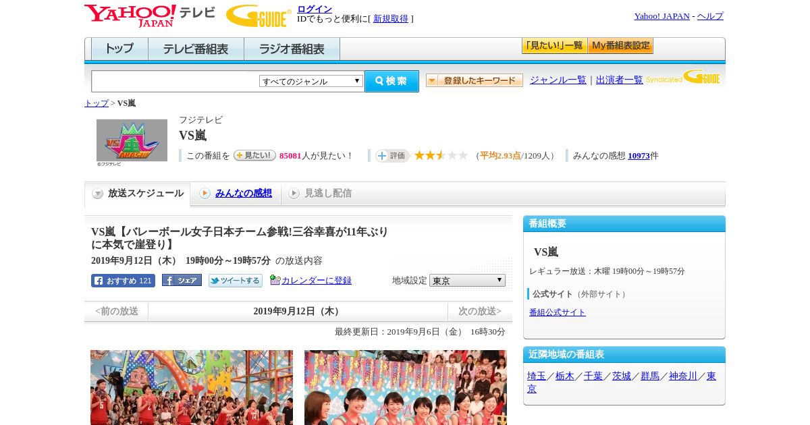Focus the program search text field
The image size is (810, 425).
(175, 81)
